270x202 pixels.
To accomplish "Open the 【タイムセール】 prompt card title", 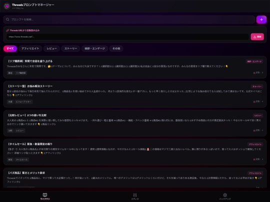I will (x=30, y=144).
